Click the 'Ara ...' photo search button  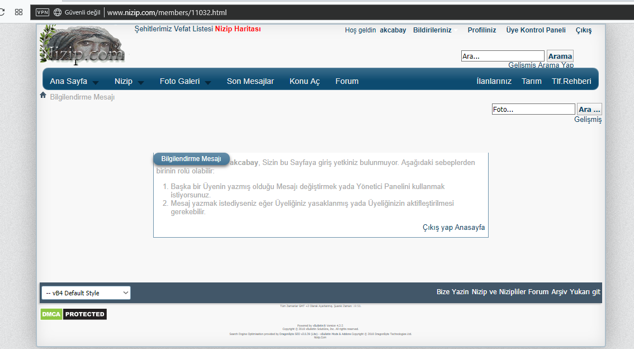tap(589, 109)
